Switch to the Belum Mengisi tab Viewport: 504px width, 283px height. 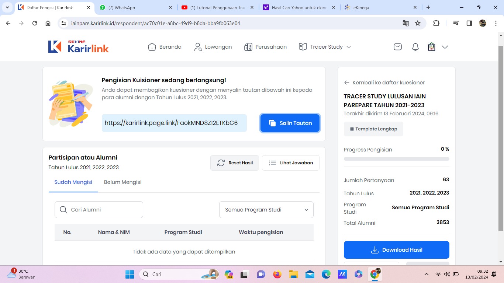122,182
